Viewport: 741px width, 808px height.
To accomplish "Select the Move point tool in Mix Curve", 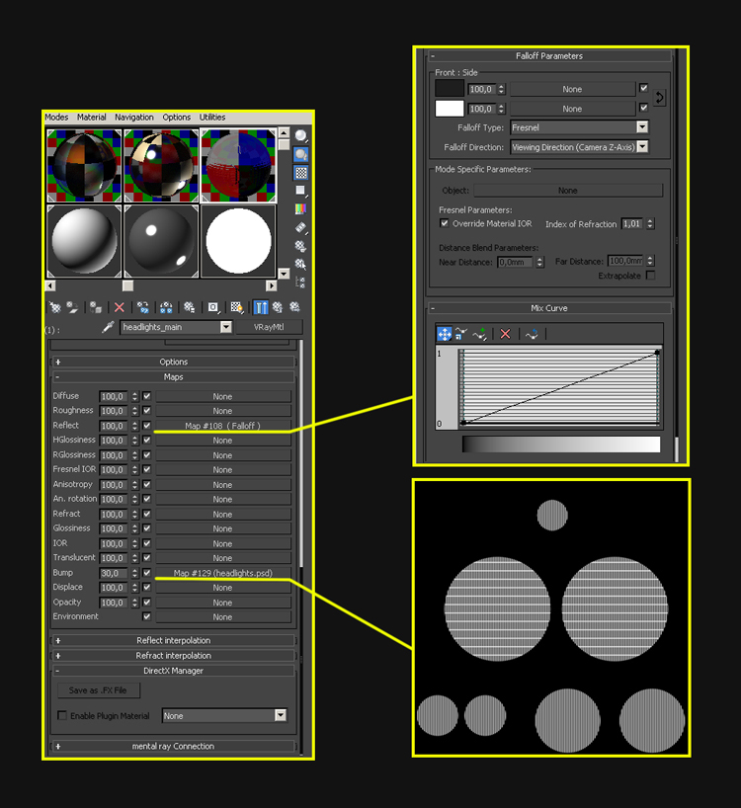I will (444, 334).
